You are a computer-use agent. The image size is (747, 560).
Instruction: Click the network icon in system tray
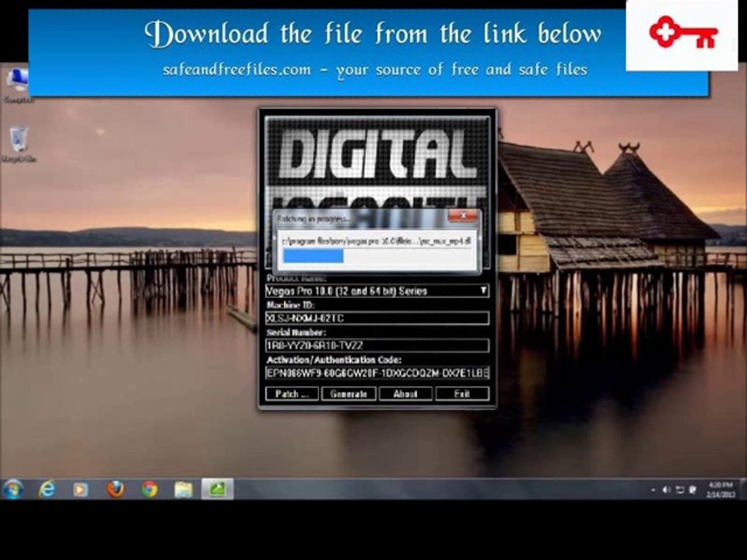coord(680,490)
